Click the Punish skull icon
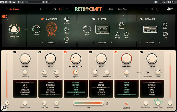 pos(67,19)
